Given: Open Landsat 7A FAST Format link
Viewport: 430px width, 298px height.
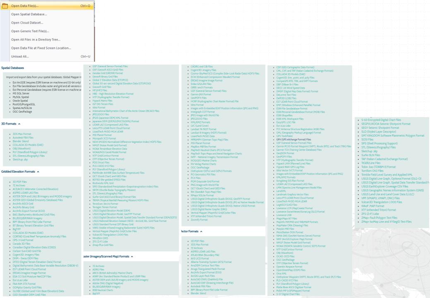Looking at the screenshot, I should pos(203,130).
